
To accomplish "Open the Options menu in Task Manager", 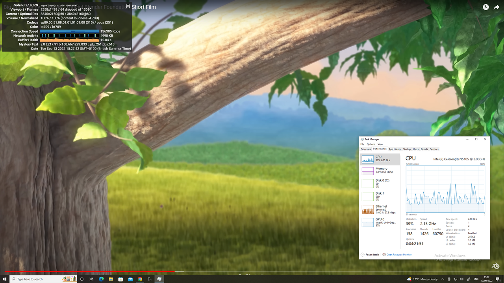I will (x=371, y=144).
